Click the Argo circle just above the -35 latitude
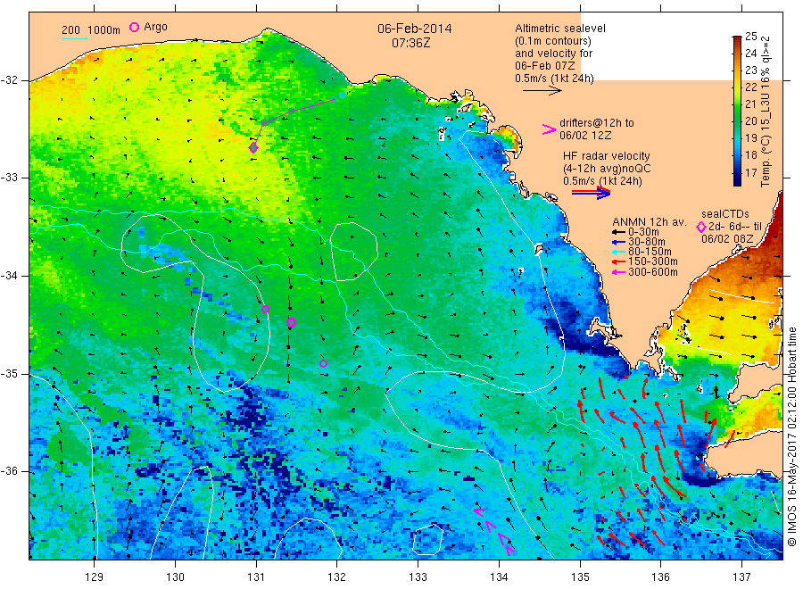Screen dimensions: 803x589 click(x=323, y=363)
